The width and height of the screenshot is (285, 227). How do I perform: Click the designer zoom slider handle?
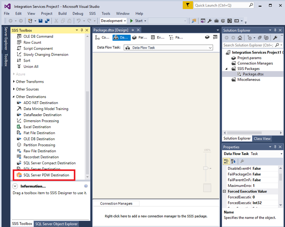point(206,168)
